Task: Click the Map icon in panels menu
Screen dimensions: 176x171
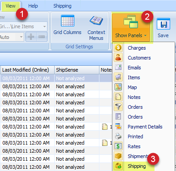Action: 118,87
